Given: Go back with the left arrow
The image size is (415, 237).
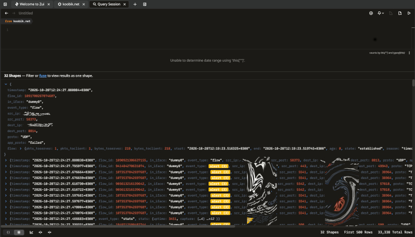Looking at the screenshot, I should (x=6, y=13).
